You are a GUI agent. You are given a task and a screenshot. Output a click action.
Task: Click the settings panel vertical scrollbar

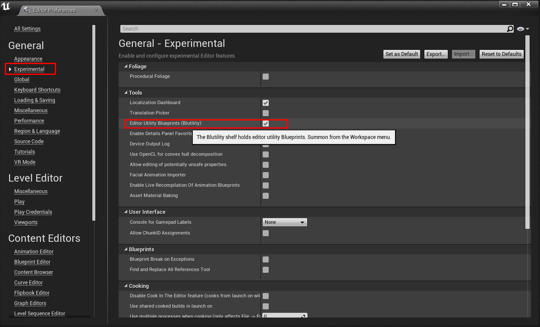(x=527, y=132)
